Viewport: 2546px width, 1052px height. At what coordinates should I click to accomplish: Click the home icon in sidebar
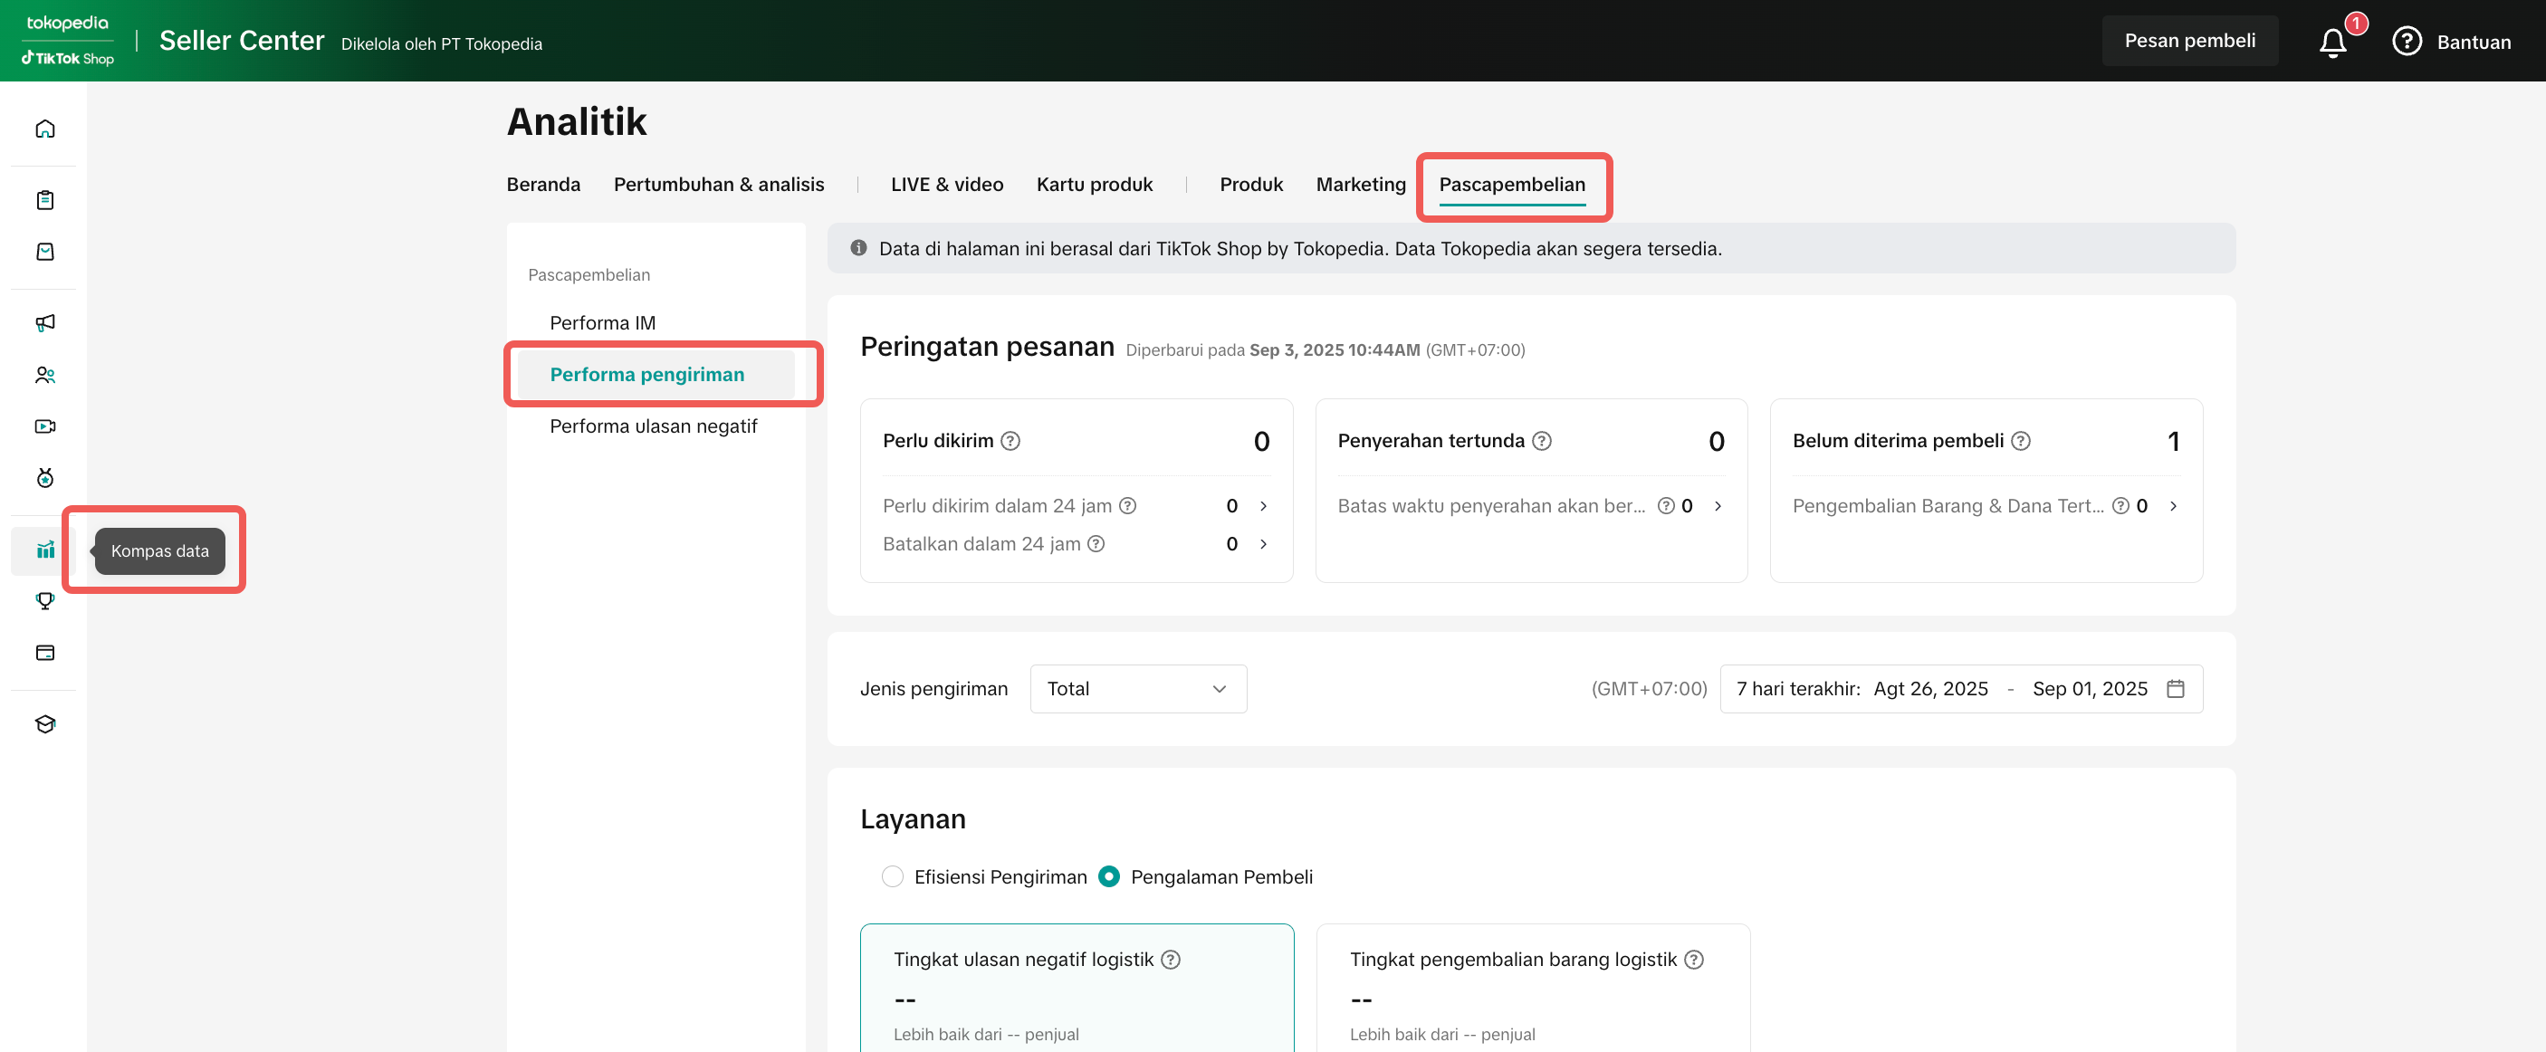[x=44, y=129]
